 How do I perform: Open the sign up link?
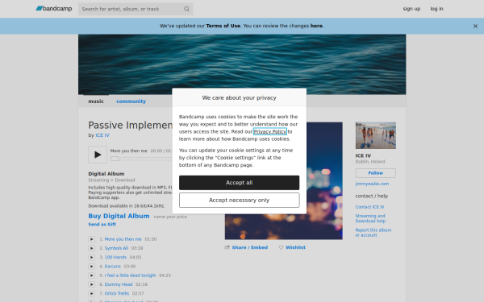click(411, 9)
